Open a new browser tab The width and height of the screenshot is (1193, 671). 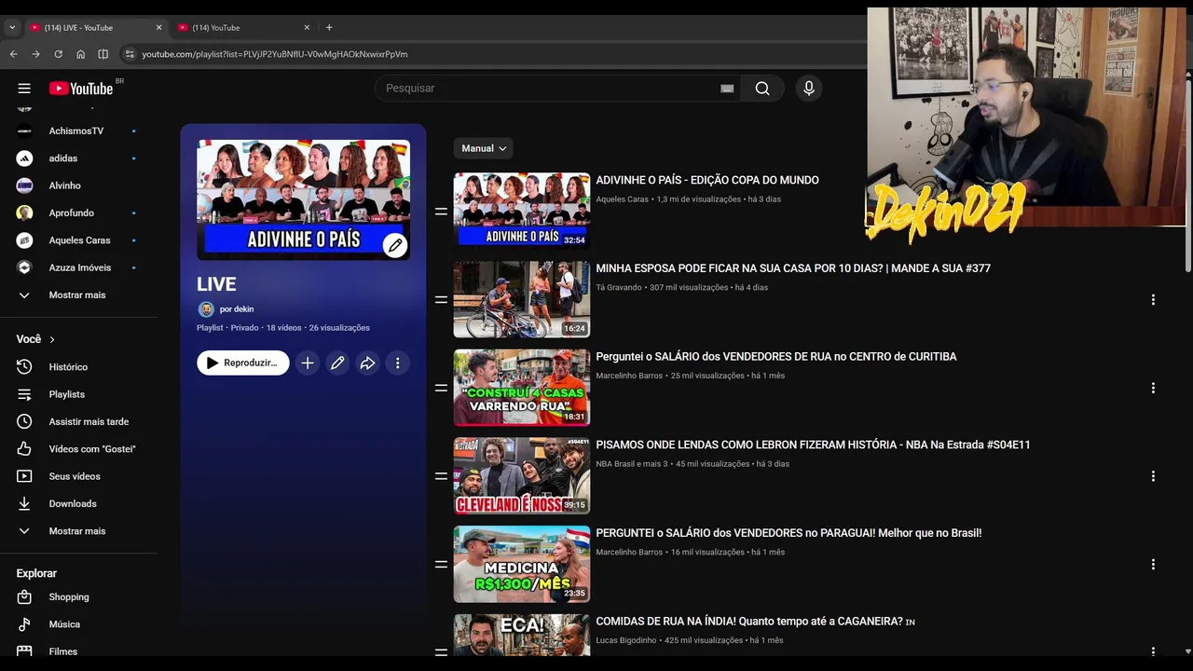[329, 28]
